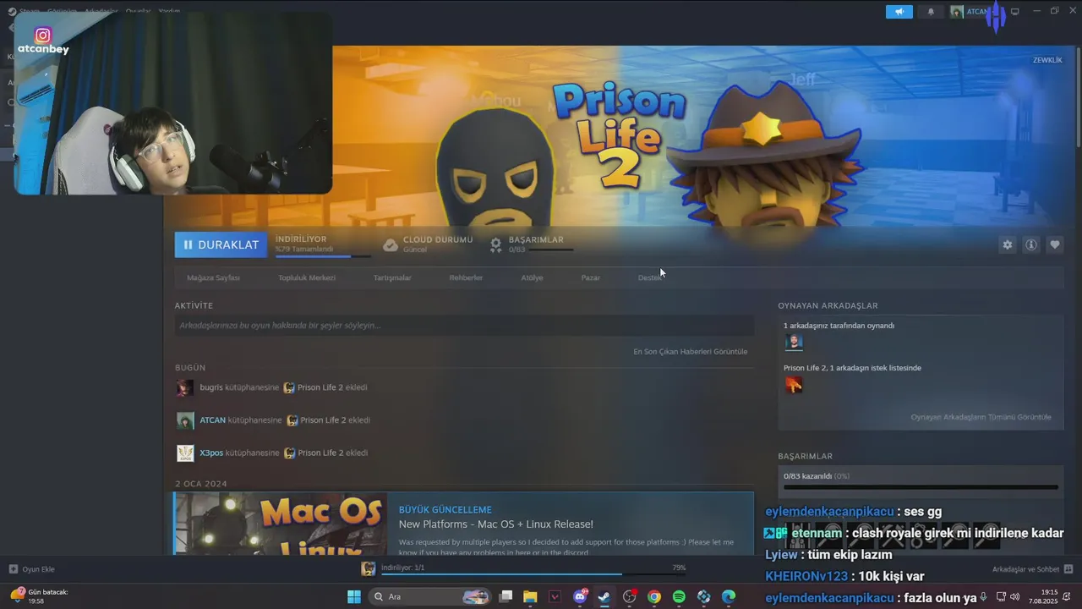Open Steam icon on taskbar
1082x609 pixels.
[604, 596]
